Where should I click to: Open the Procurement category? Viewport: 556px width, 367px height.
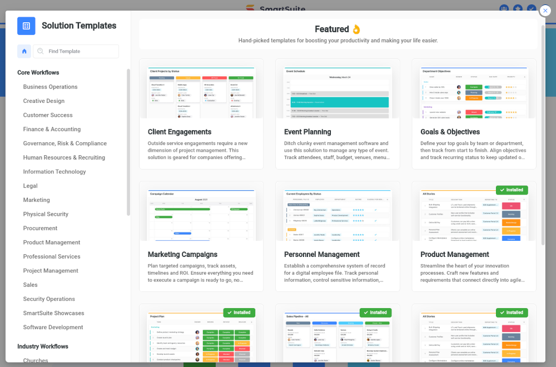pyautogui.click(x=40, y=229)
